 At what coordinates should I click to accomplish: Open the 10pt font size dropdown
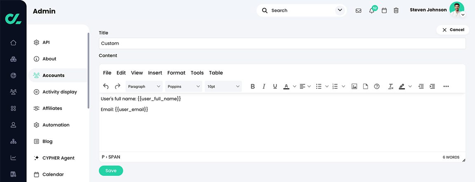click(223, 86)
